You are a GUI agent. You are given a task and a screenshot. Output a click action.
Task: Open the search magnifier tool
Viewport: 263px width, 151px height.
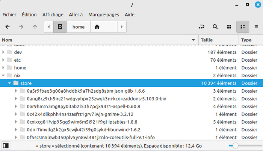pyautogui.click(x=215, y=27)
